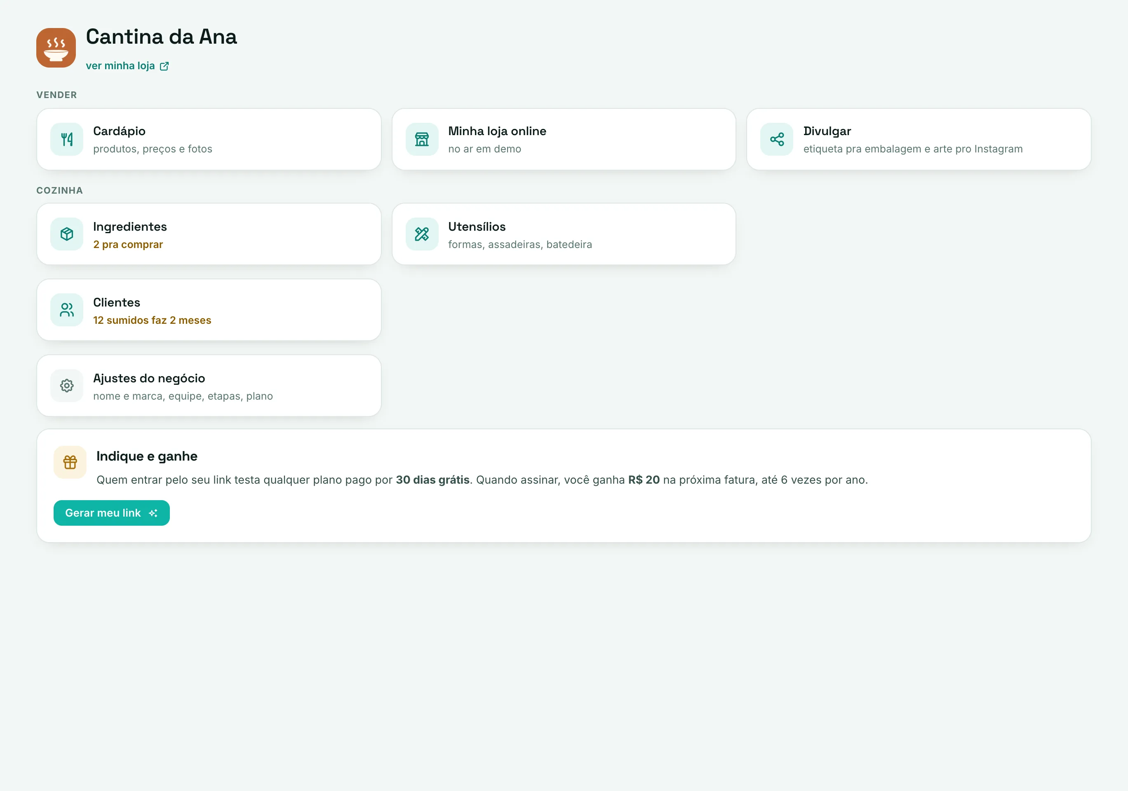
Task: Click the share icon on Divulgar card
Action: coord(777,139)
